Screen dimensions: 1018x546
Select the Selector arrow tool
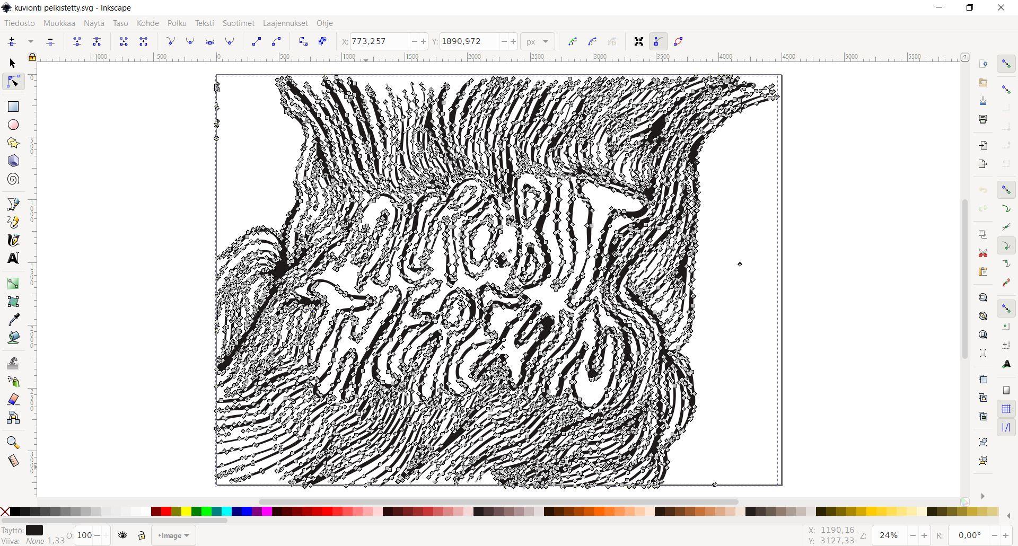(13, 63)
